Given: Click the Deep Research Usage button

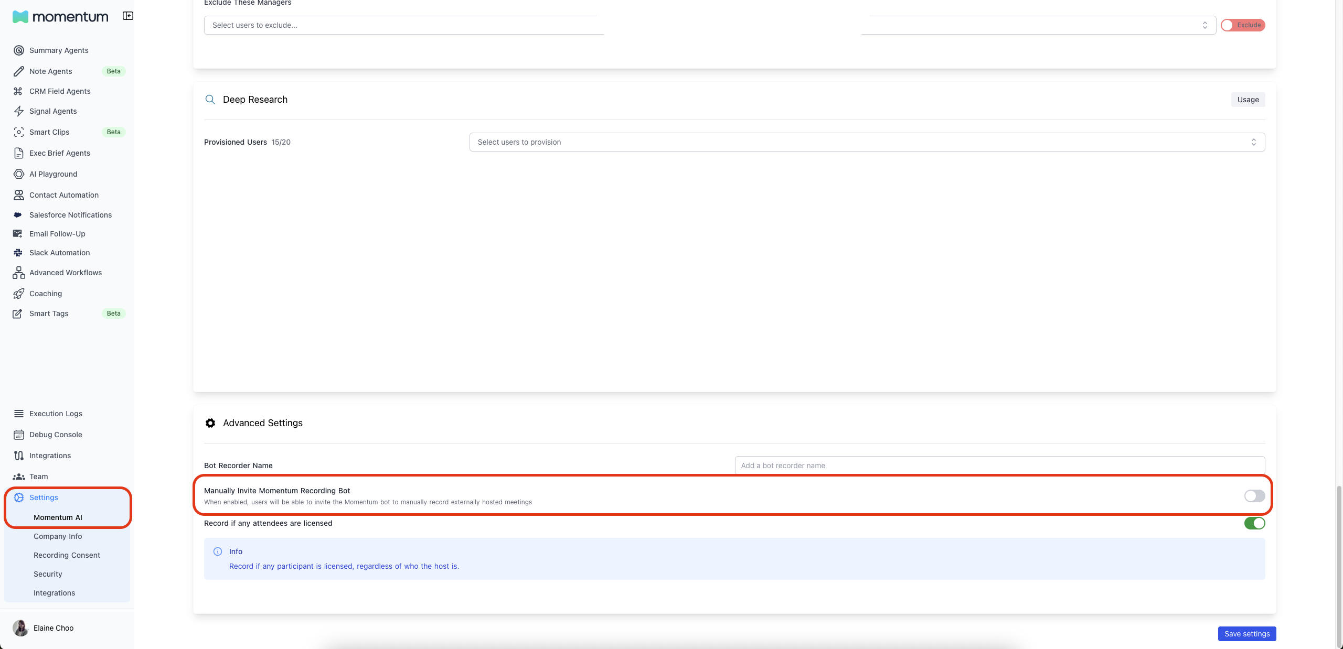Looking at the screenshot, I should (x=1248, y=100).
